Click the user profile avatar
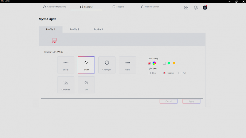The width and height of the screenshot is (246, 138). tap(205, 8)
